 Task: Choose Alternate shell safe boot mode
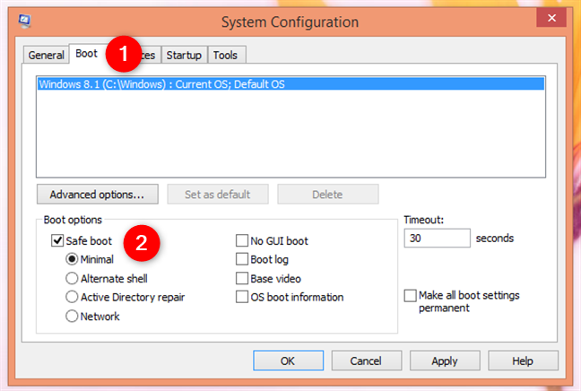pyautogui.click(x=72, y=278)
